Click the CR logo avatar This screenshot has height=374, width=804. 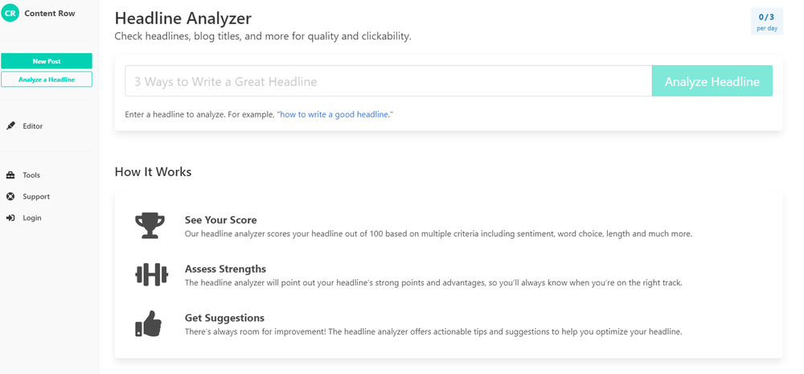[x=10, y=14]
